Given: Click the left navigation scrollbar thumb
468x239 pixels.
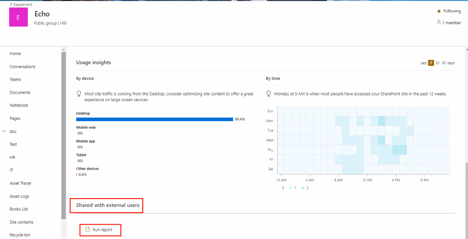Looking at the screenshot, I should click(63, 135).
